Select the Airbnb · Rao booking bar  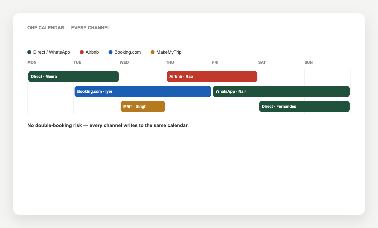212,77
